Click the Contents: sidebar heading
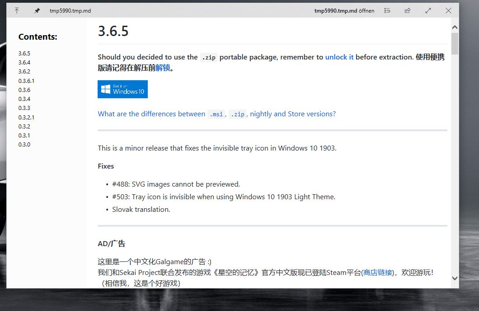 [x=38, y=37]
